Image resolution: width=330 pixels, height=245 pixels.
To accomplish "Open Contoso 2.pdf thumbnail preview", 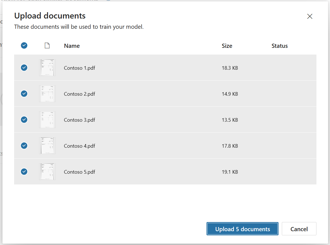I will pos(47,93).
